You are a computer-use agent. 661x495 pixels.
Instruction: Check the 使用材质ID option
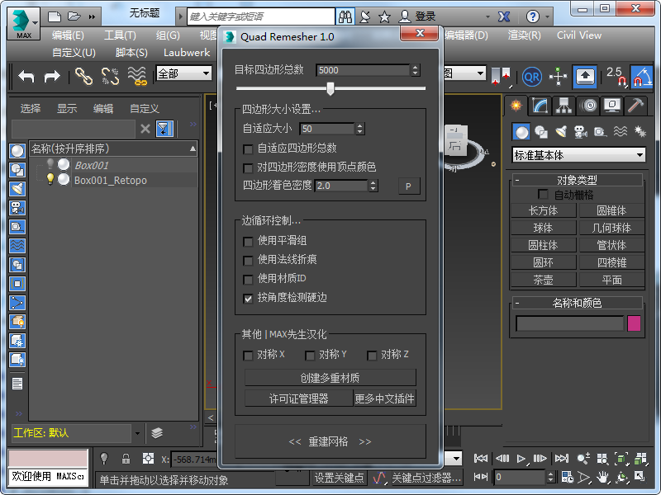pos(248,279)
